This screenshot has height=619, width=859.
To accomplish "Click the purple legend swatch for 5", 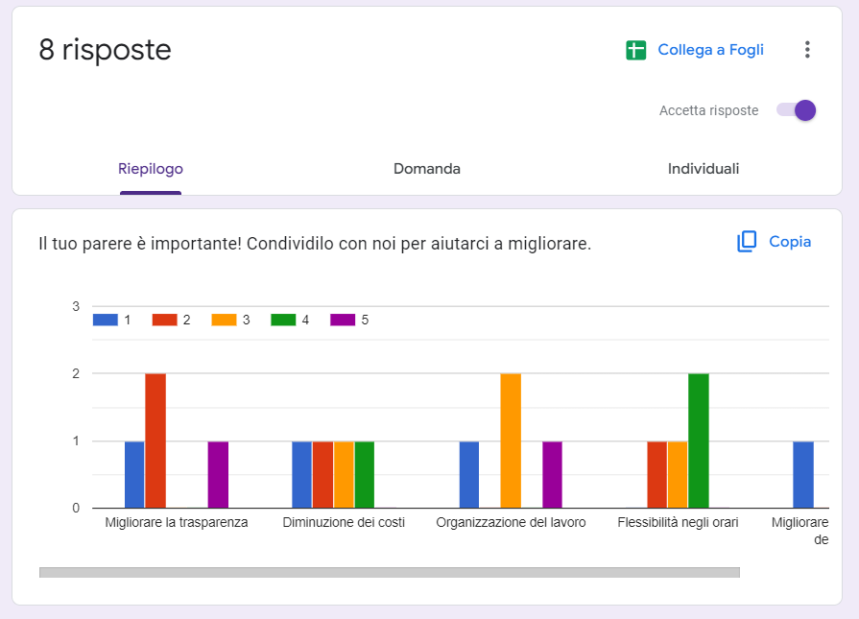I will (343, 320).
